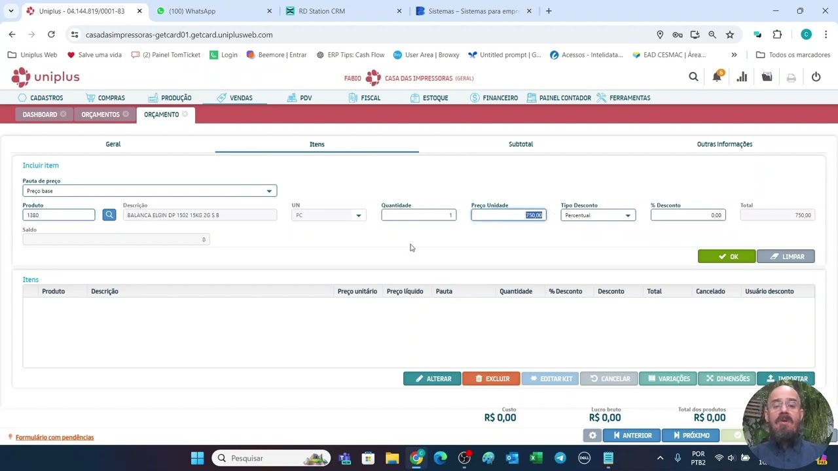Open the Cadastros menu

[x=40, y=98]
